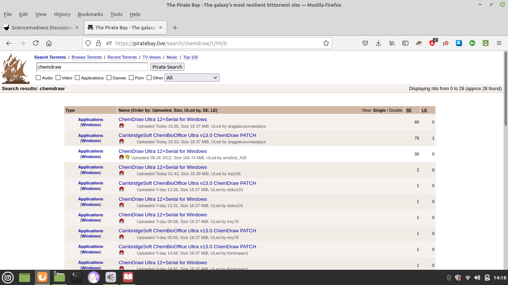Bookmark this page with star icon
This screenshot has width=508, height=285.
[x=326, y=43]
